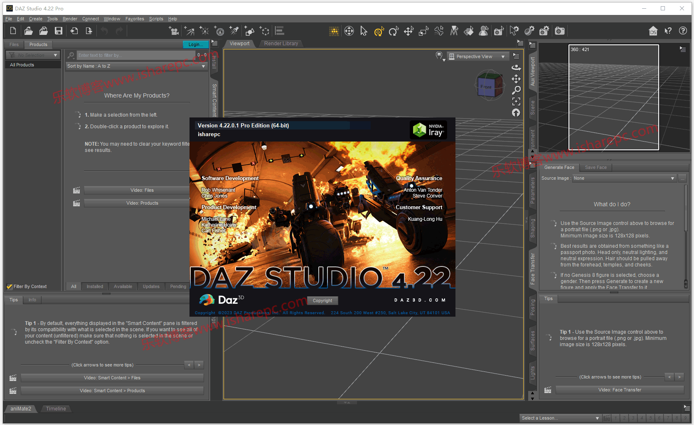The image size is (694, 425).
Task: Switch to the Render Library tab
Action: point(281,44)
